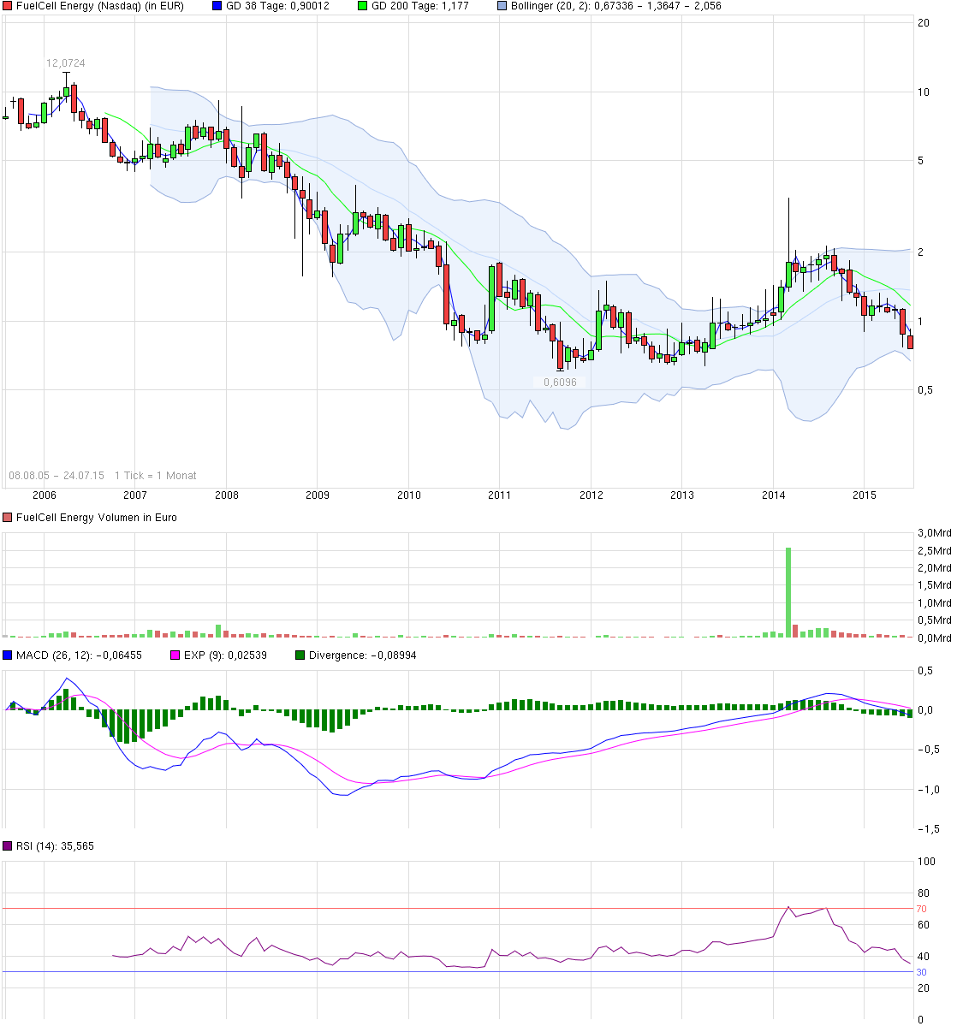Click the MACD axis value -0,5
The height and width of the screenshot is (1032, 963).
(929, 750)
